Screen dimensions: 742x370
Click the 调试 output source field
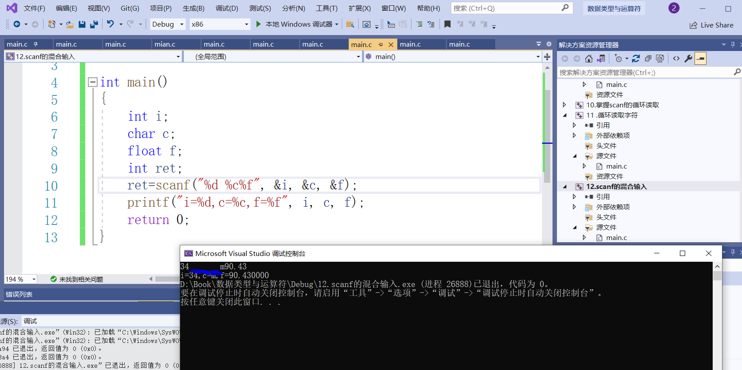pyautogui.click(x=101, y=321)
